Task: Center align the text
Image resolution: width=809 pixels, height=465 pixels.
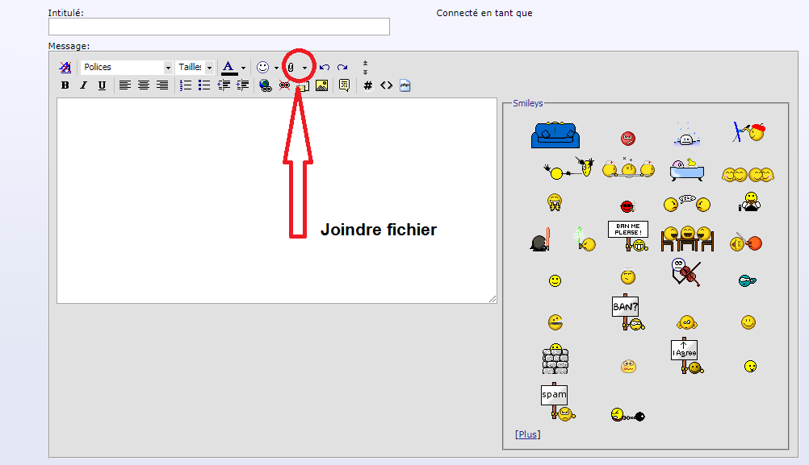Action: coord(144,85)
